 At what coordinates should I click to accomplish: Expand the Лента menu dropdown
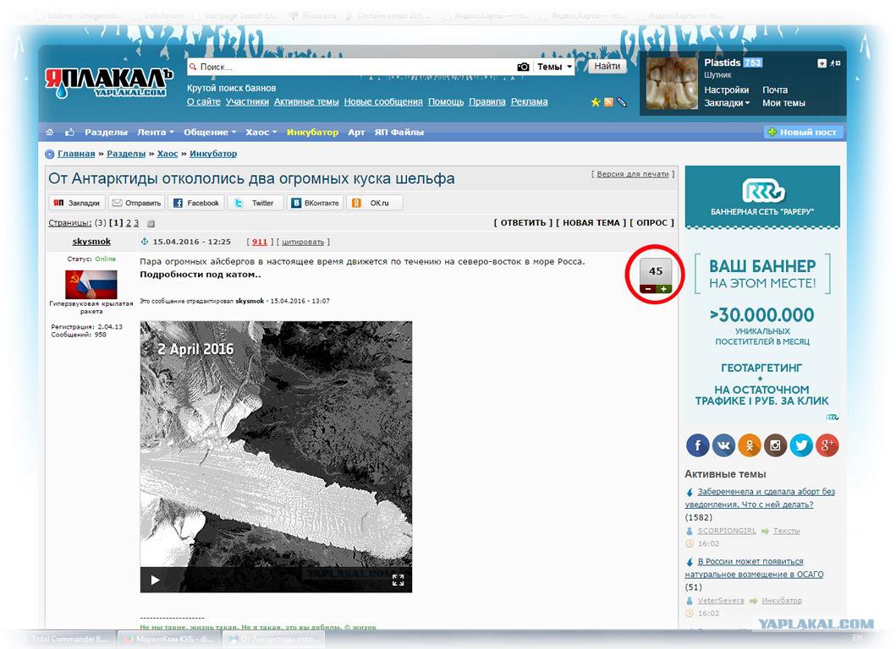coord(156,133)
